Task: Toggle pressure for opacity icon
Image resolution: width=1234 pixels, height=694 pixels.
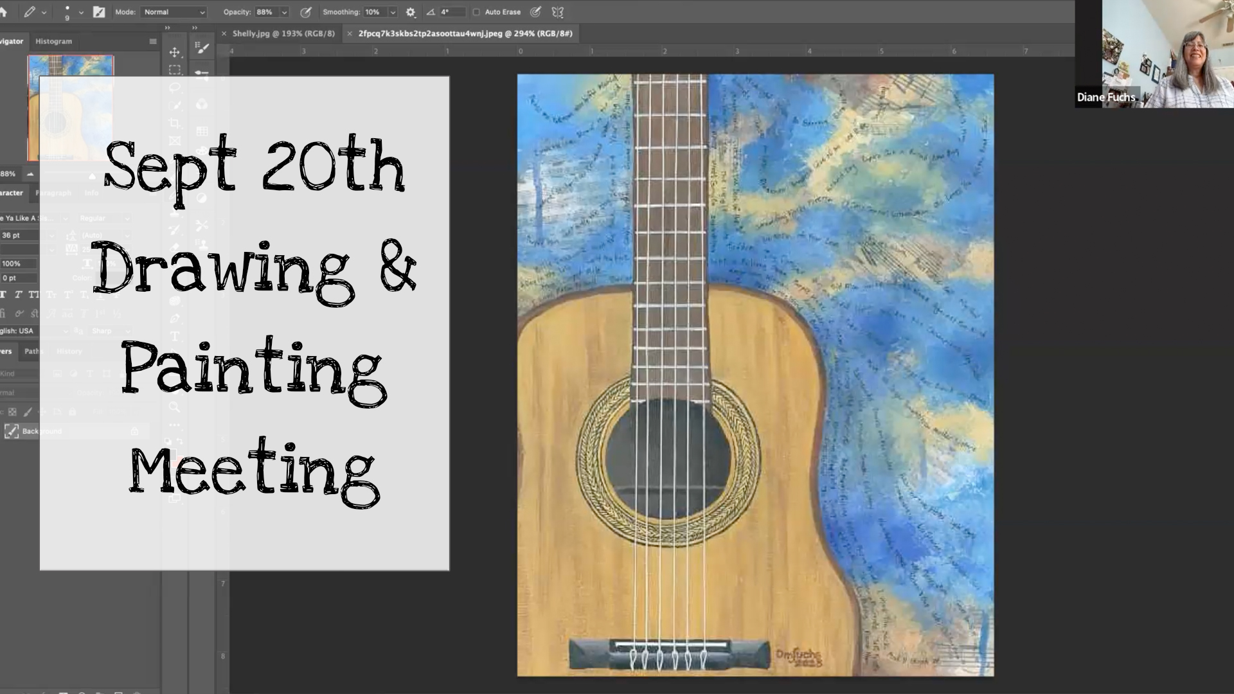Action: (306, 12)
